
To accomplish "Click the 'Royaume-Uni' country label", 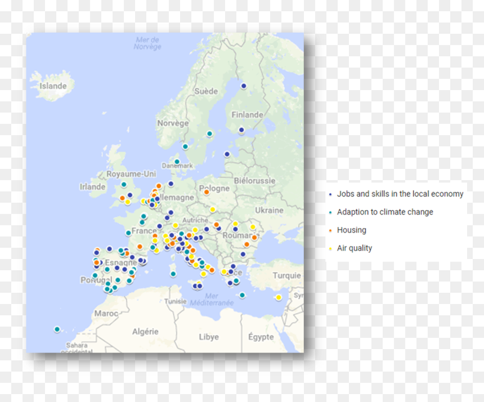I will 131,174.
